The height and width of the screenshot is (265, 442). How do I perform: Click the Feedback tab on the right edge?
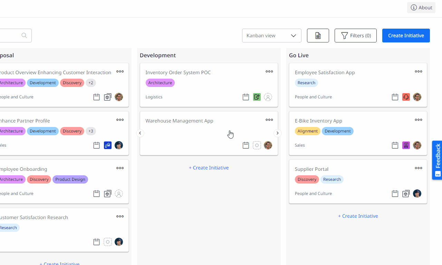point(437,160)
